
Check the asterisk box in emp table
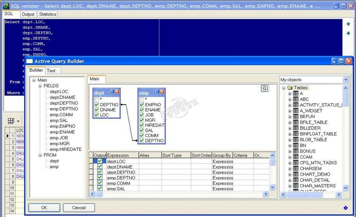pos(142,99)
